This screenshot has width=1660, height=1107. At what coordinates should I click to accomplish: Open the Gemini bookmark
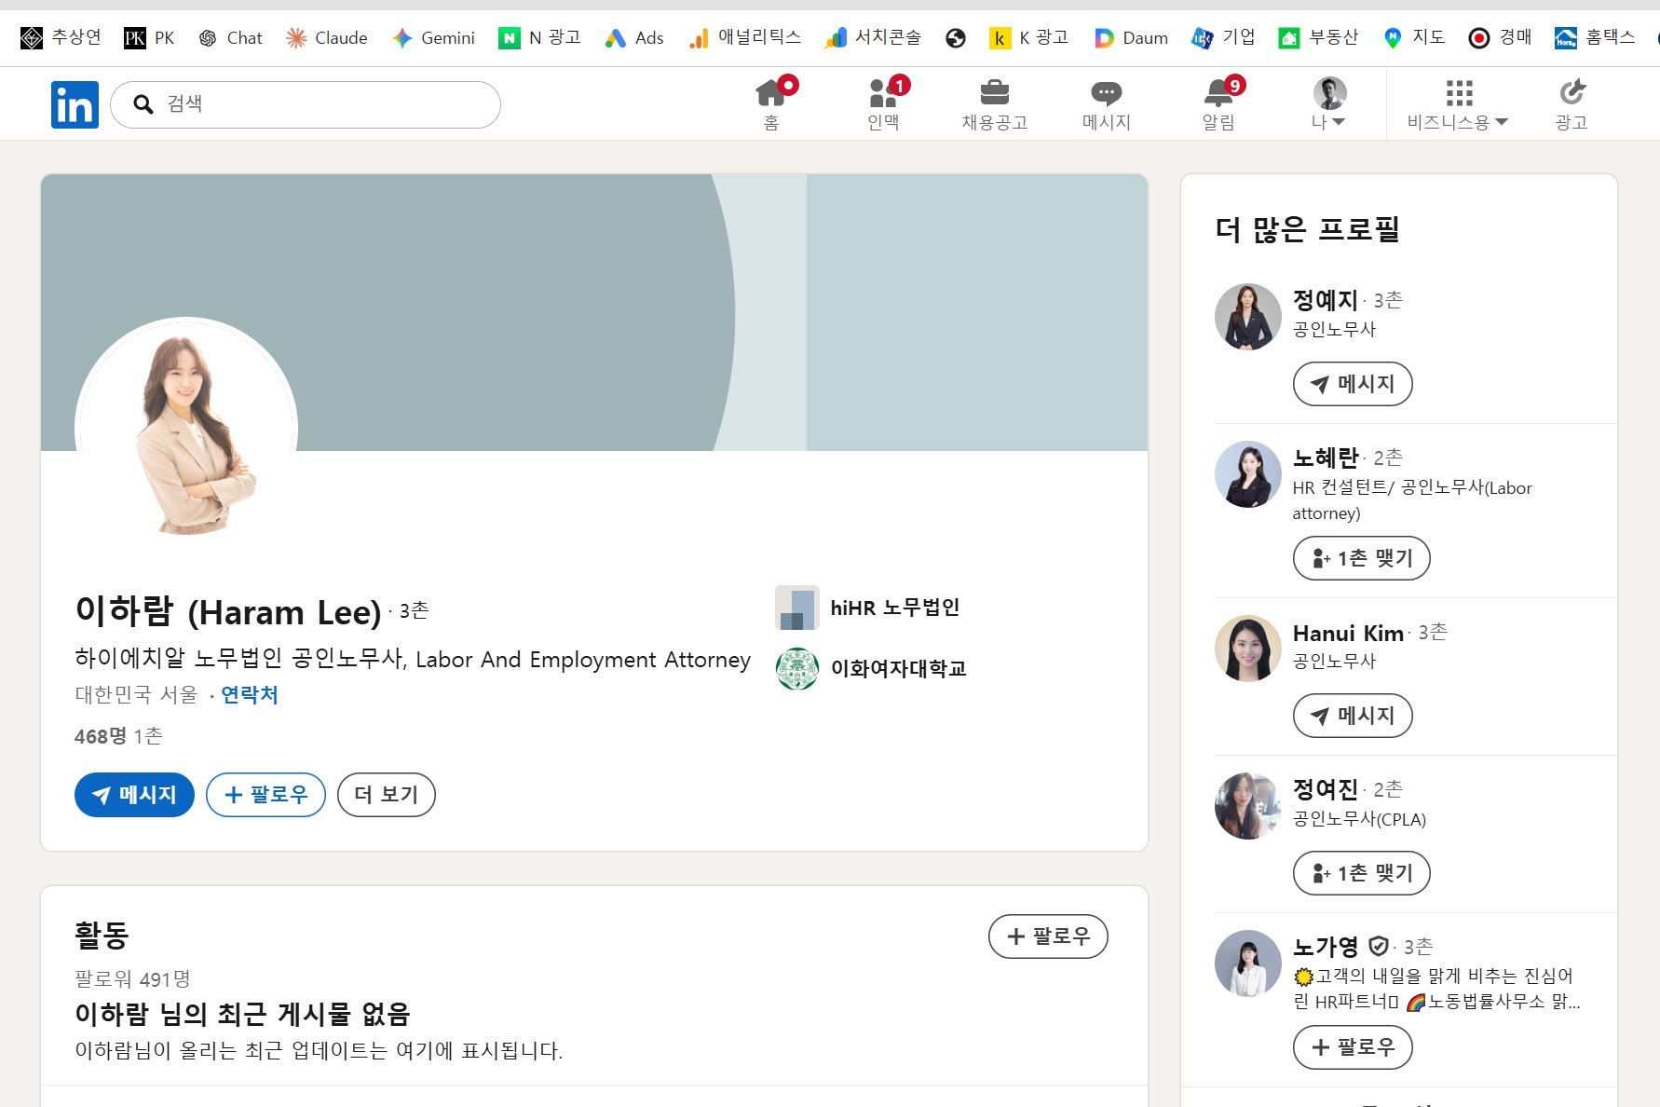[433, 37]
